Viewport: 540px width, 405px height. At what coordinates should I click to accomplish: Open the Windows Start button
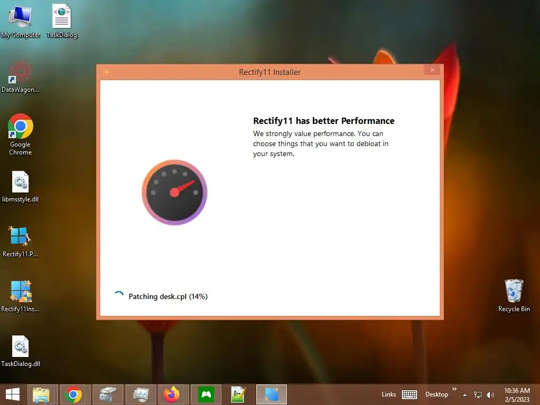(13, 394)
